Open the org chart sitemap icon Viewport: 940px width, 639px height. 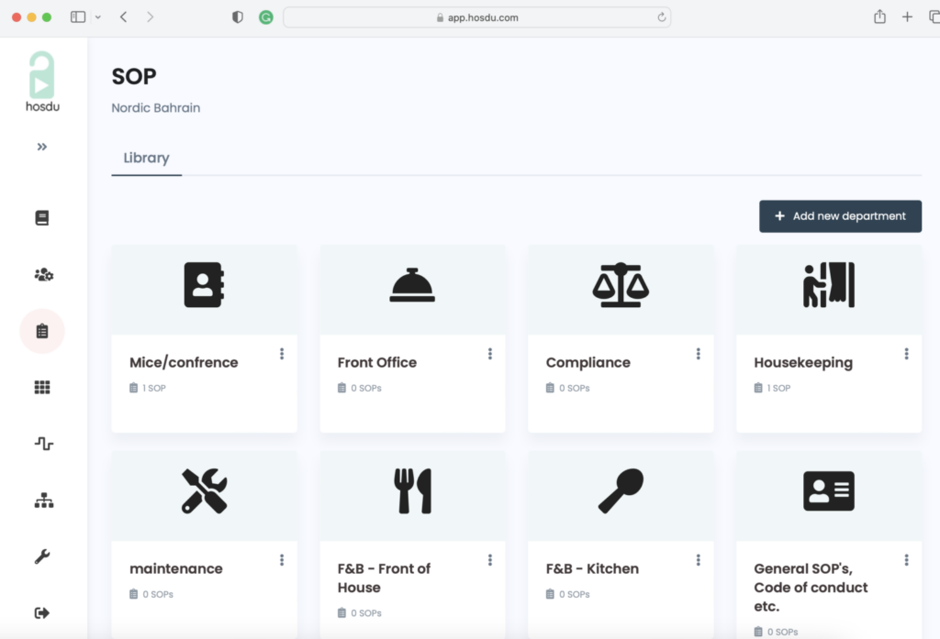coord(43,501)
